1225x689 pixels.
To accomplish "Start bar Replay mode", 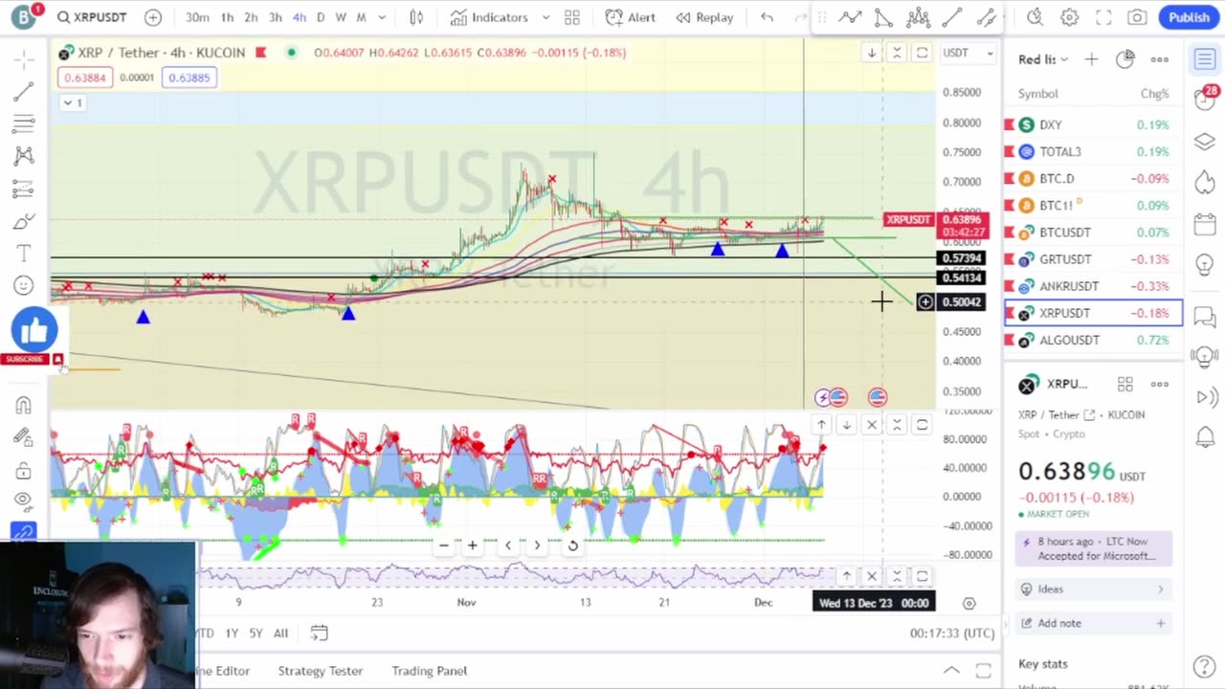I will click(x=704, y=17).
